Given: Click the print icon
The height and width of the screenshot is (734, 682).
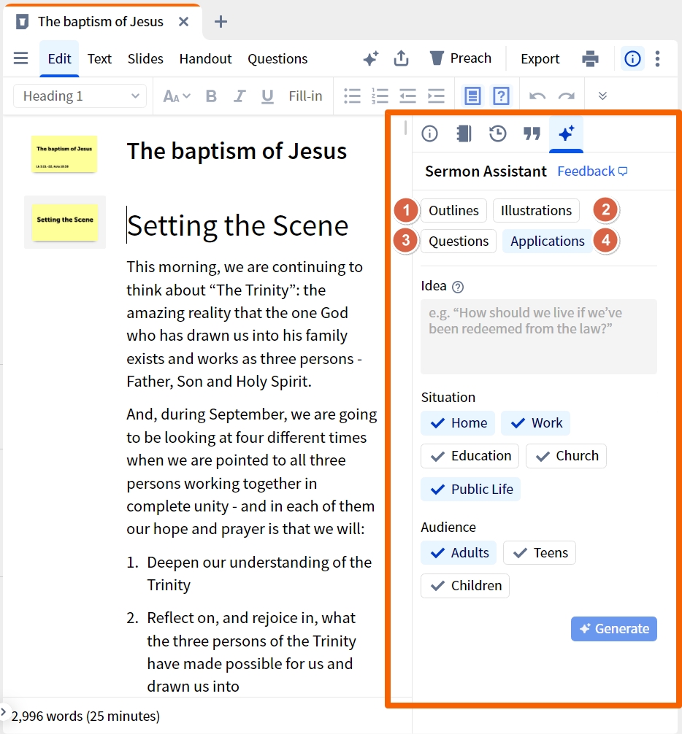Looking at the screenshot, I should tap(591, 59).
